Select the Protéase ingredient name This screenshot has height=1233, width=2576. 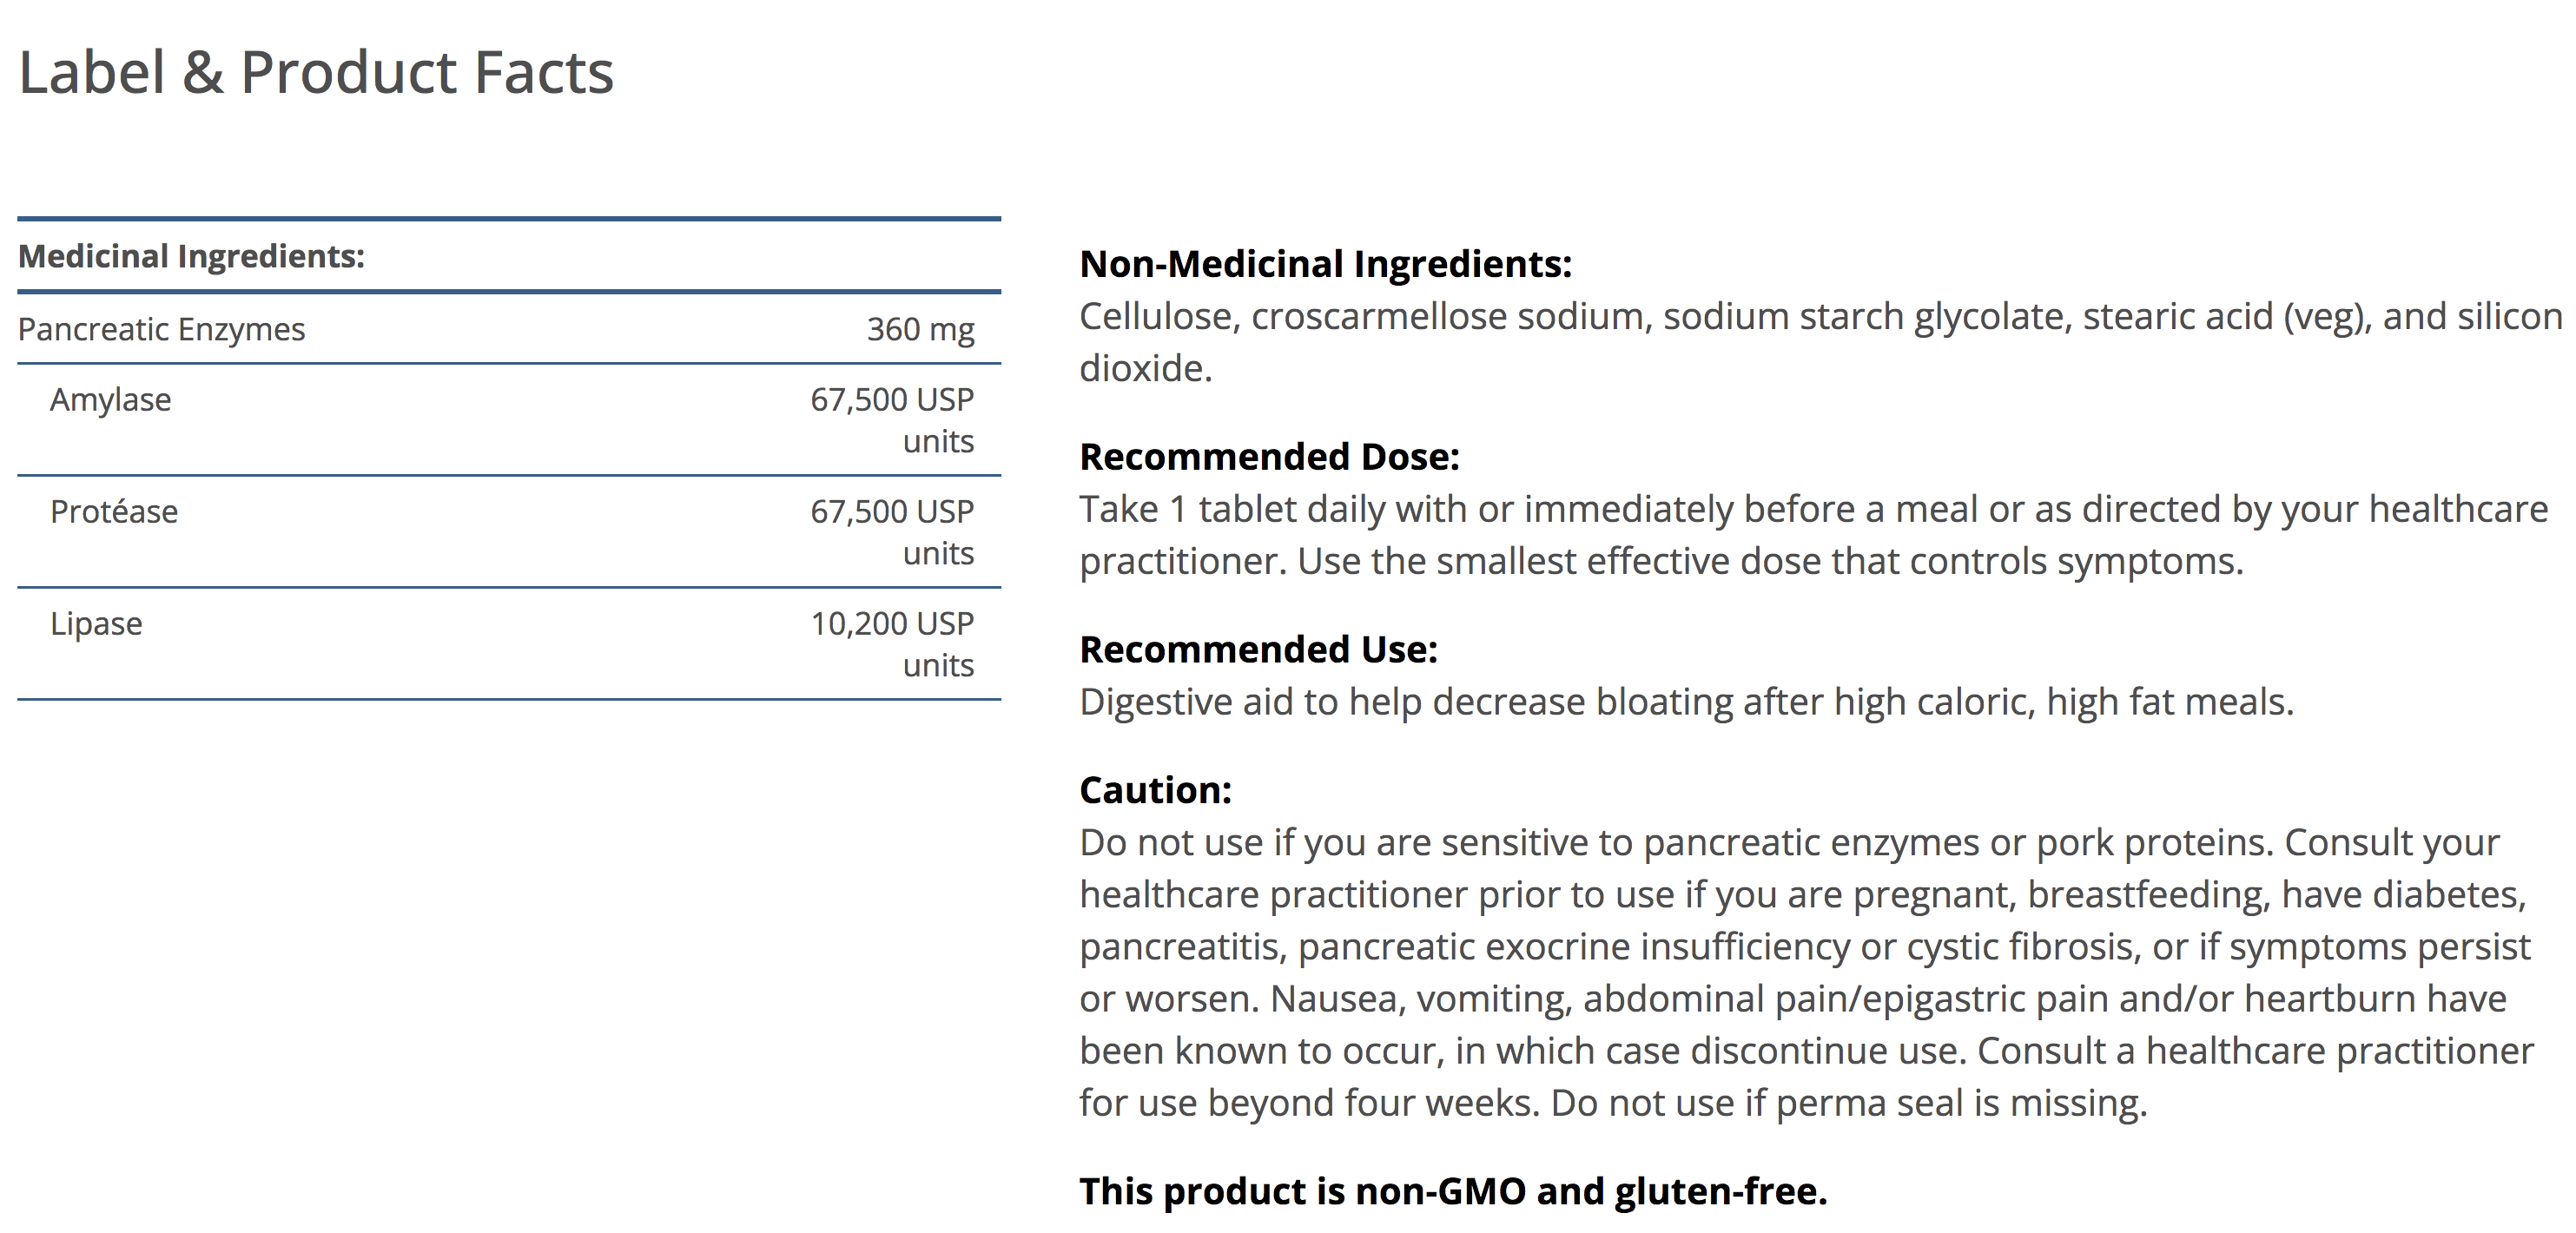coord(114,512)
